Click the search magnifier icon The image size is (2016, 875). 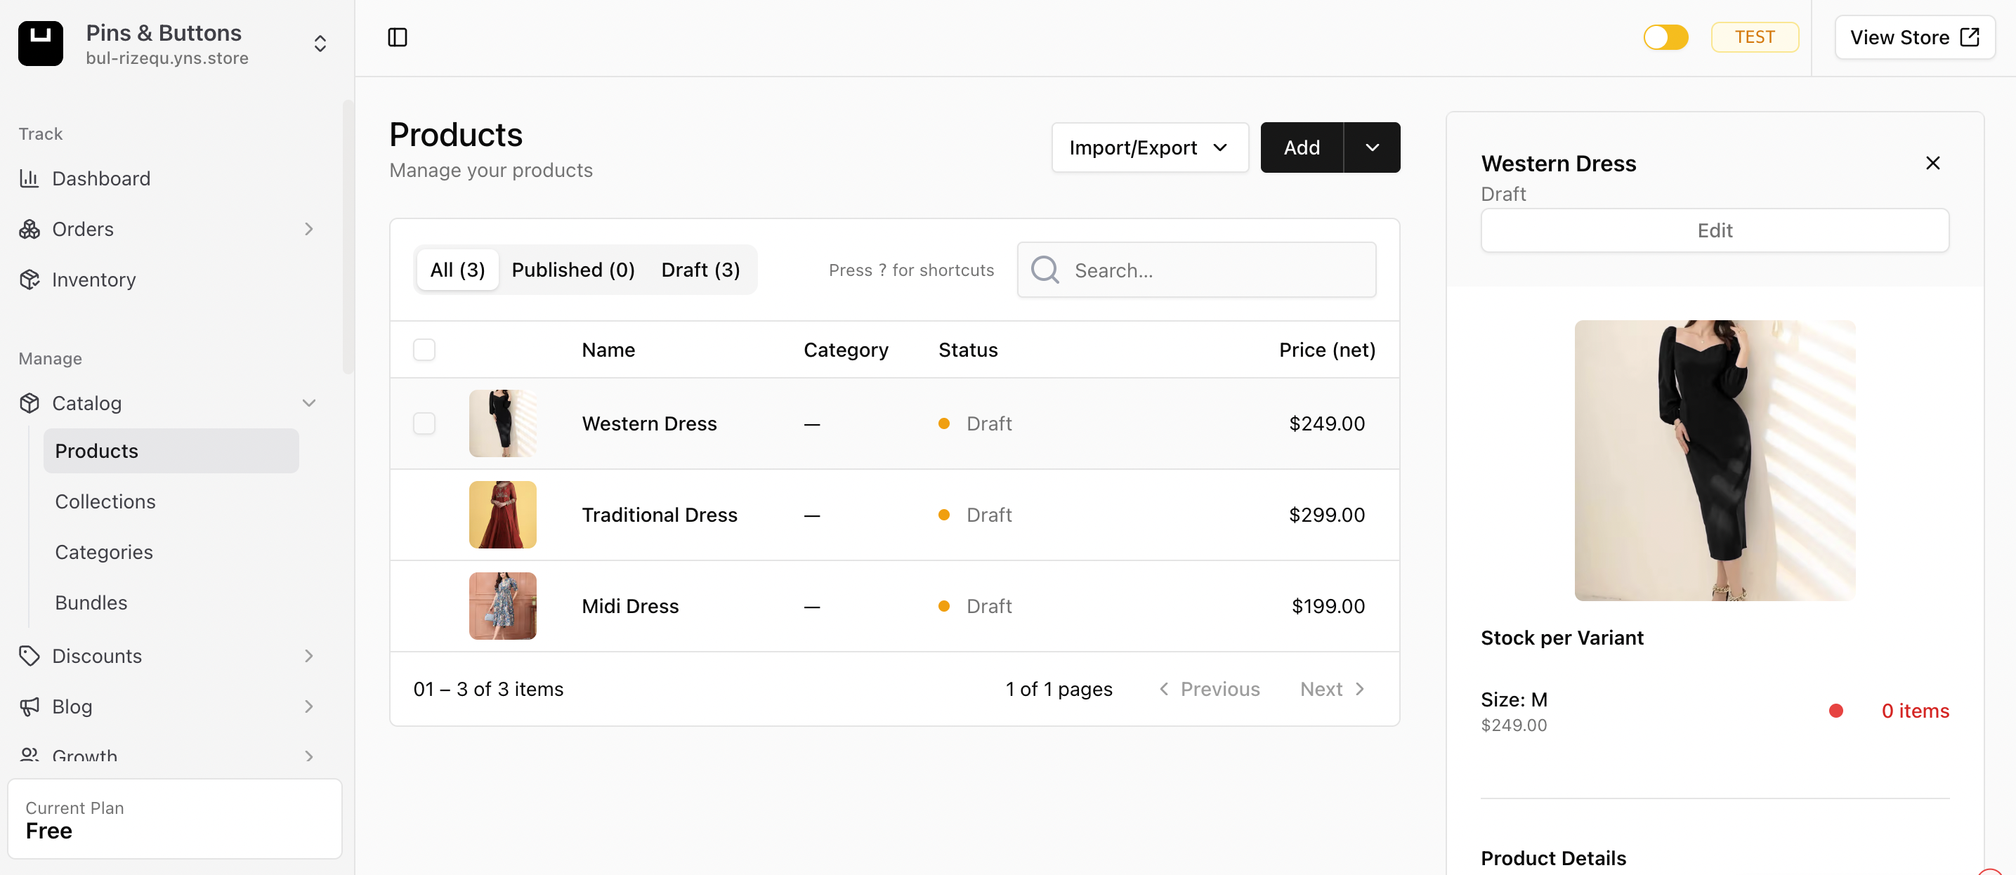(x=1045, y=270)
